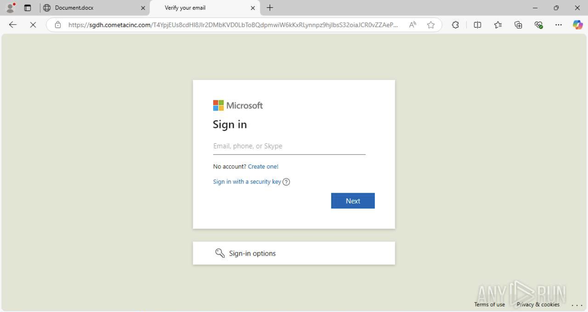Open a new browser tab

[x=270, y=8]
